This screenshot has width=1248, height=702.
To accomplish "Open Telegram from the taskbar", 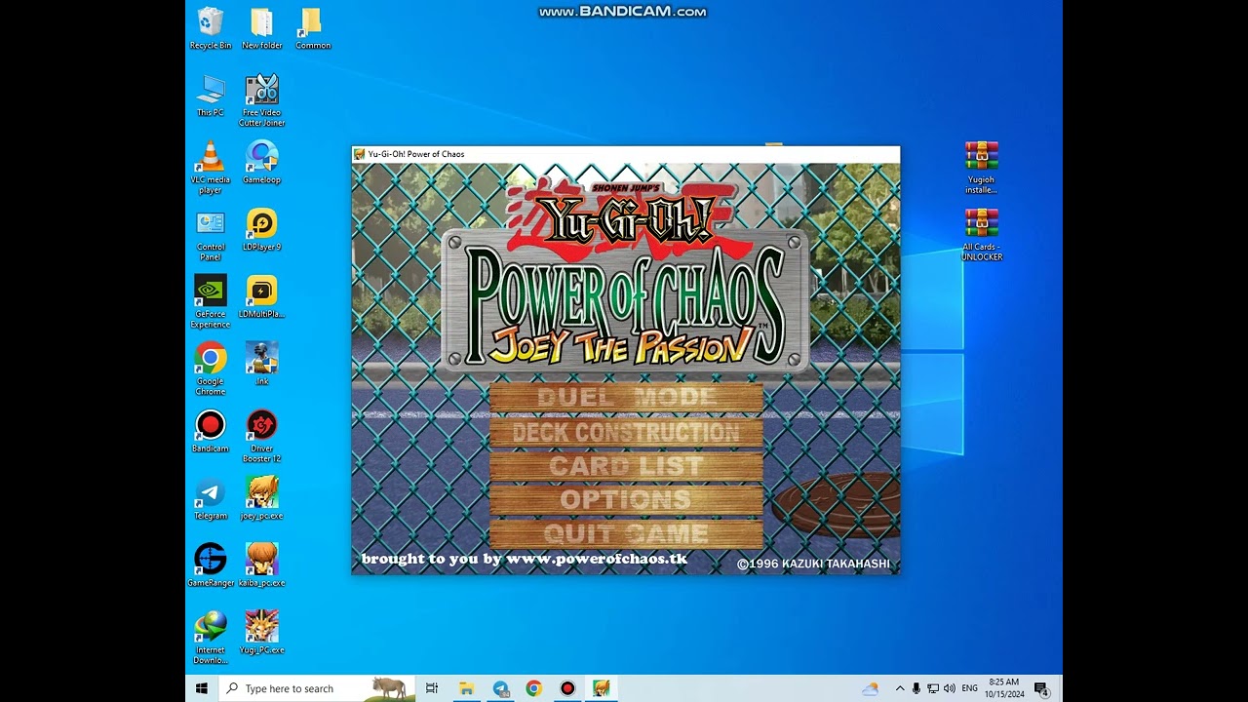I will (x=500, y=688).
